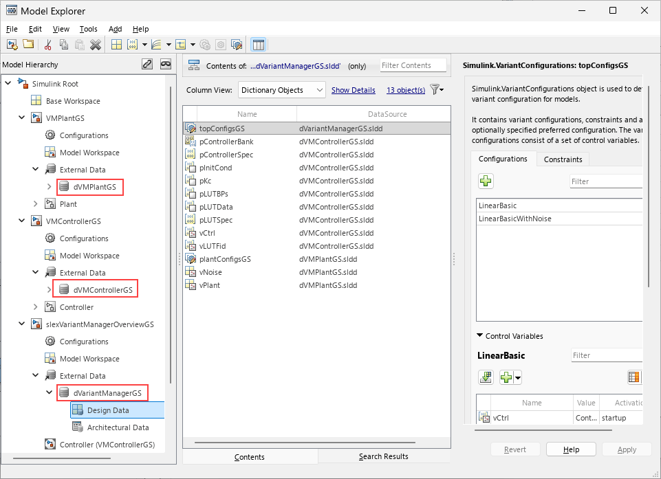Click the Cut scissors icon

[x=47, y=45]
